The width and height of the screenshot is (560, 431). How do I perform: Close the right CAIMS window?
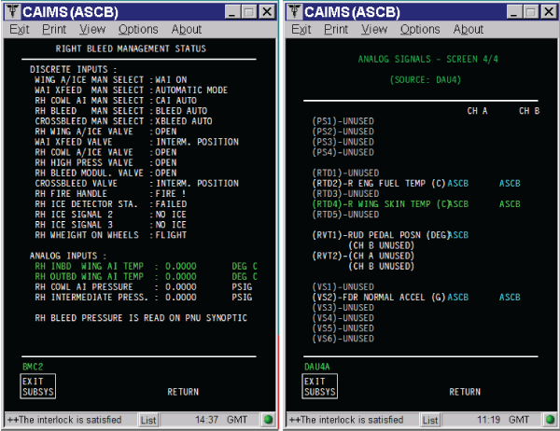pyautogui.click(x=547, y=11)
